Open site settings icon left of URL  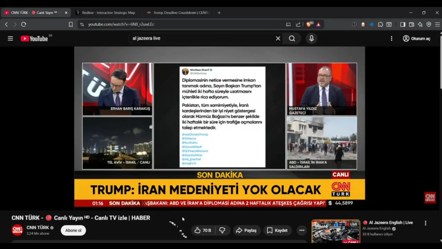coord(82,24)
